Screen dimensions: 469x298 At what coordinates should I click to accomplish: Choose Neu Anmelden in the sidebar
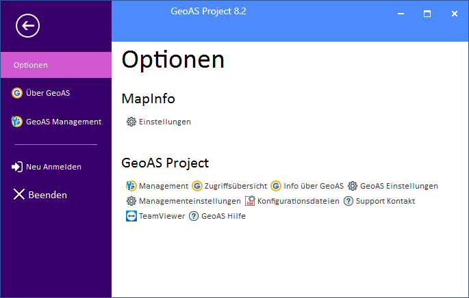[53, 167]
